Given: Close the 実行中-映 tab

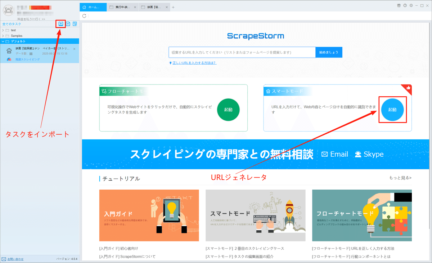Looking at the screenshot, I should pyautogui.click(x=135, y=7).
